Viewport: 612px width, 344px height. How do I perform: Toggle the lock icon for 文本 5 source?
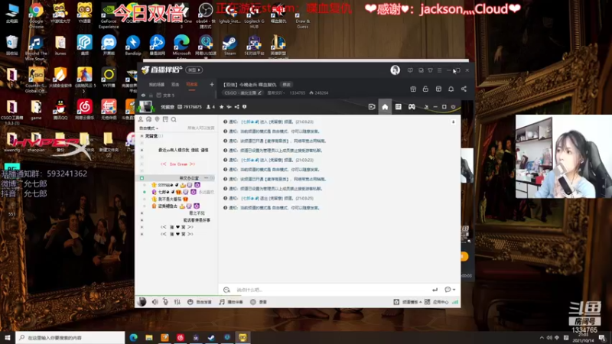[x=151, y=95]
